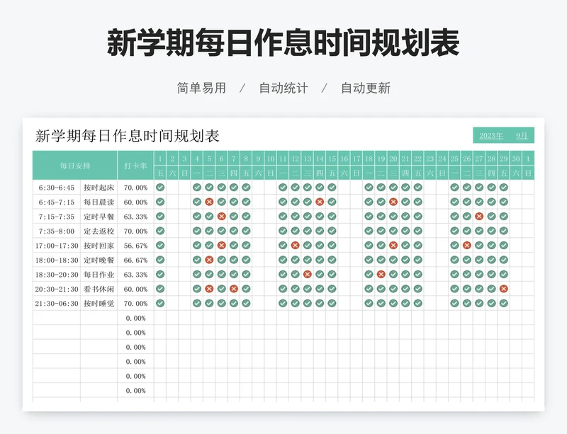This screenshot has width=567, height=434.
Task: Click the 自动统计 subtitle text
Action: [283, 88]
